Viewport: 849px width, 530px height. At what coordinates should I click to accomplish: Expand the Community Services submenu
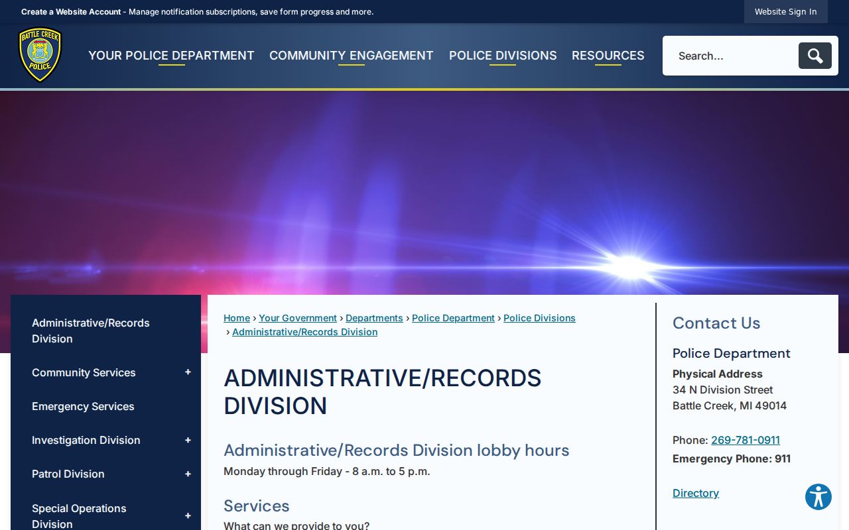[x=188, y=372]
